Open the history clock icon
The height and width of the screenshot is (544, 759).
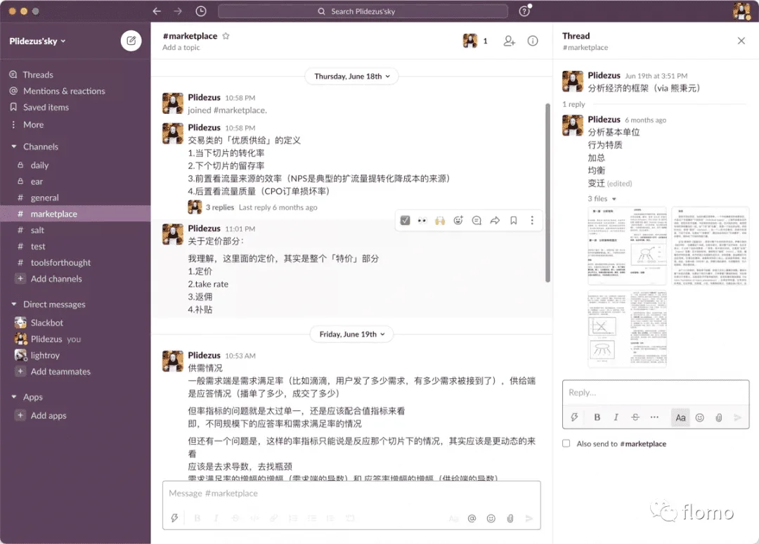tap(201, 11)
